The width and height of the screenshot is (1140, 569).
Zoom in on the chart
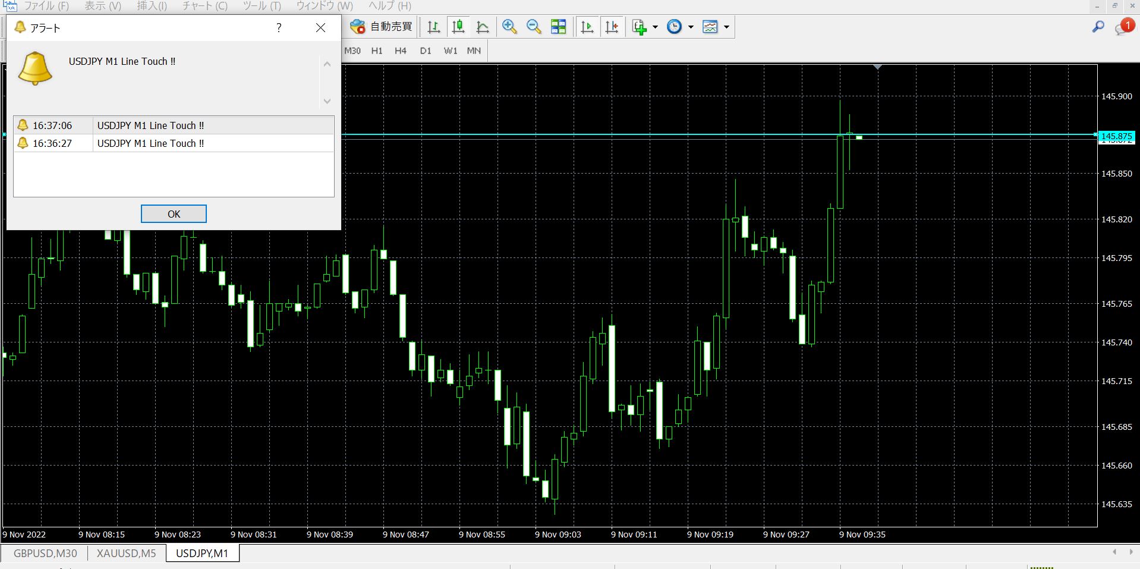(x=509, y=27)
